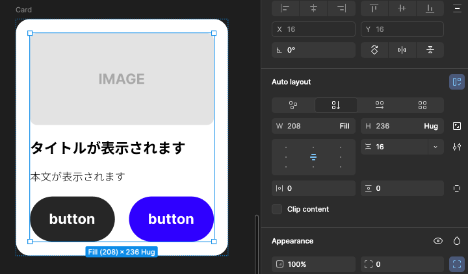Open the Fill width sizing dropdown

pos(344,126)
